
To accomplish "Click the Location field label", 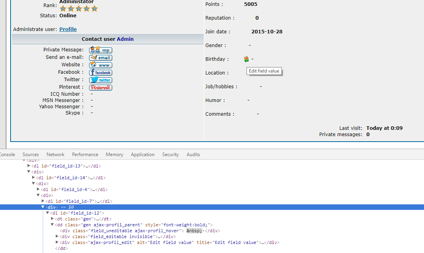I will tap(217, 73).
